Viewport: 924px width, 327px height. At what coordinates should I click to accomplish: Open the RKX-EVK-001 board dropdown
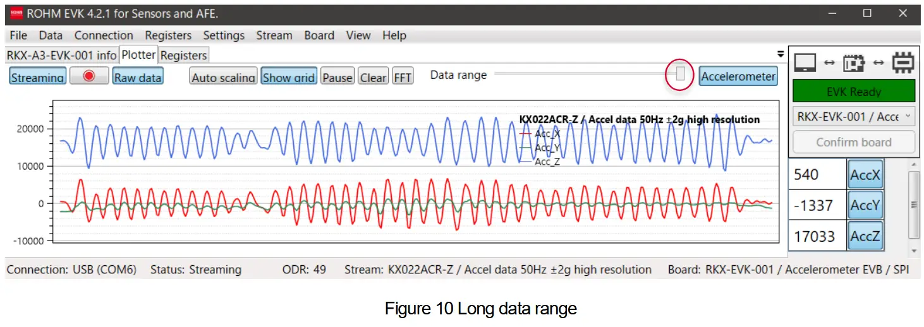853,116
